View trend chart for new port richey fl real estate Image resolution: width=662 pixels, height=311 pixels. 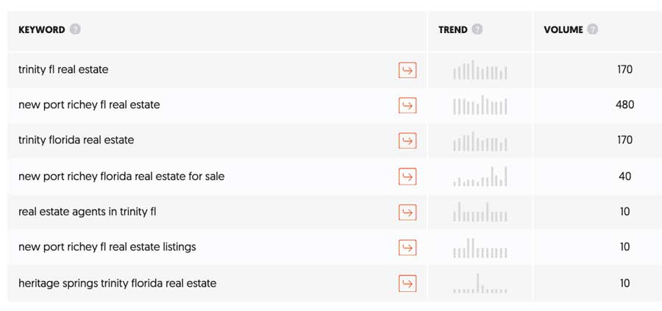point(480,105)
